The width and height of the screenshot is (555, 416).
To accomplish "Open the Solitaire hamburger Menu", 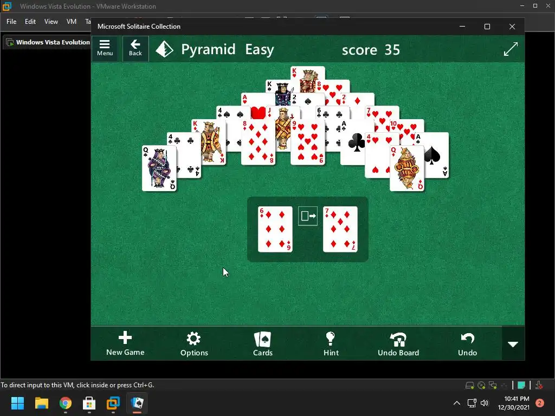I will [x=105, y=48].
